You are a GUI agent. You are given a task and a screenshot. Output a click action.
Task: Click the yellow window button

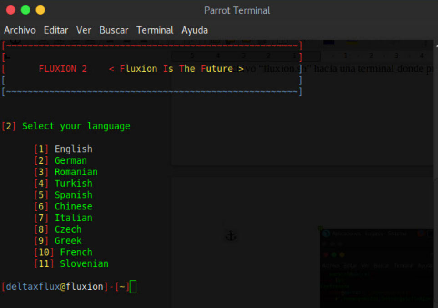point(40,10)
